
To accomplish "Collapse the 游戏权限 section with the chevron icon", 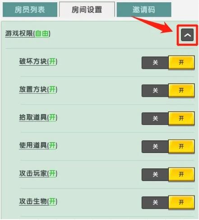I will (x=187, y=35).
